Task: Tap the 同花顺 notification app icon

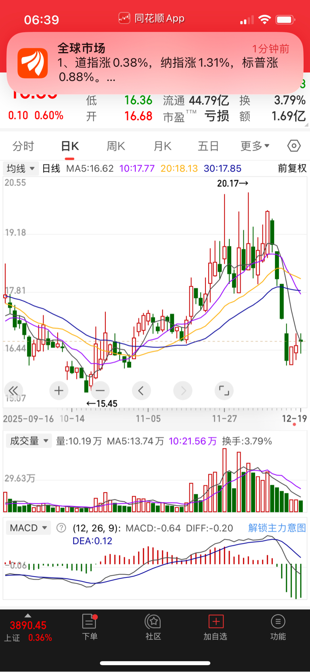Action: click(x=33, y=63)
